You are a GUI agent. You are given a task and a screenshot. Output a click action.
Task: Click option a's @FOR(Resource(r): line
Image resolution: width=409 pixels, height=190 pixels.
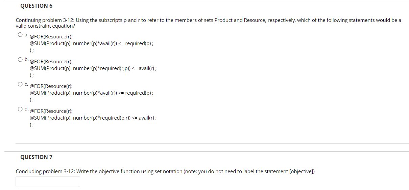pyautogui.click(x=51, y=37)
